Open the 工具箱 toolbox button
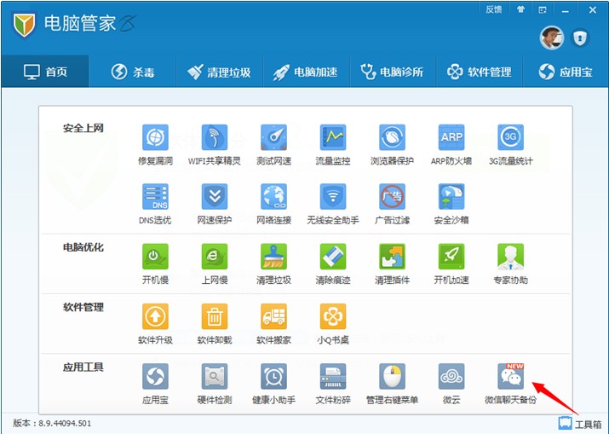609x434 pixels. 580,423
